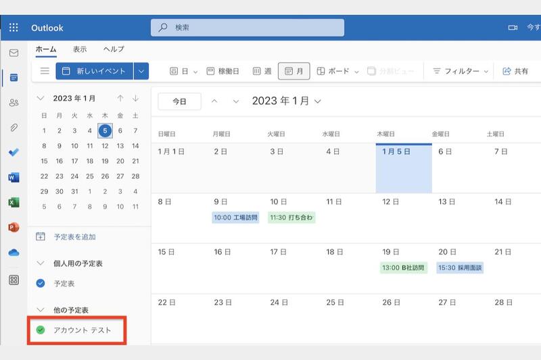Open the app launcher waffle icon
541x360 pixels.
(x=14, y=28)
